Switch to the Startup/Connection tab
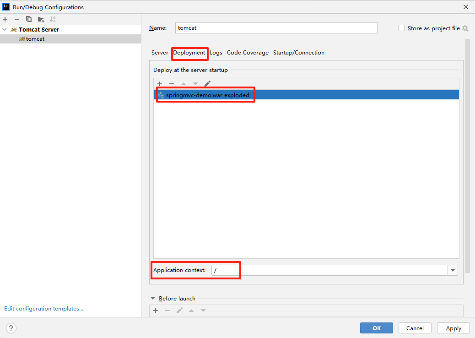The width and height of the screenshot is (475, 338). pos(299,53)
